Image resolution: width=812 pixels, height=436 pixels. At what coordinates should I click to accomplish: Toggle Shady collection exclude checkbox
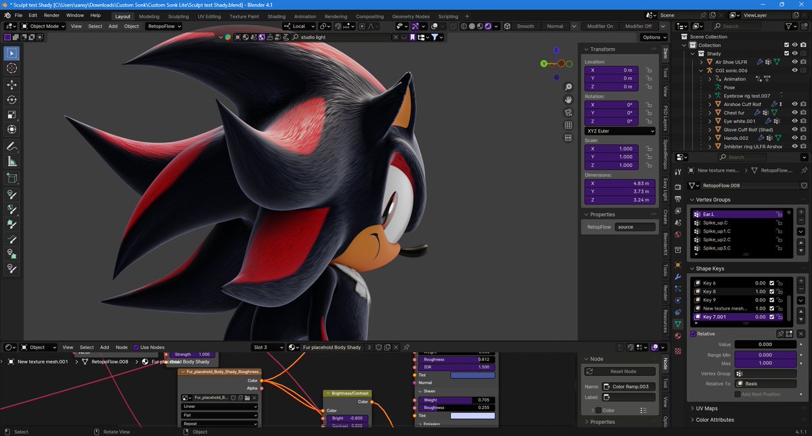click(786, 53)
